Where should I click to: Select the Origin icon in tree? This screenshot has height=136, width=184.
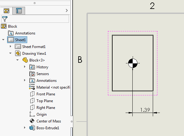[32, 114]
